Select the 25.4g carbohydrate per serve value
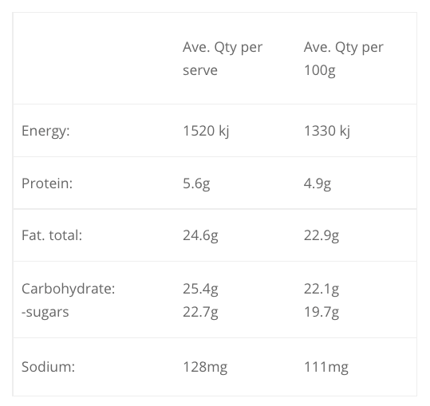This screenshot has width=430, height=406. click(200, 289)
